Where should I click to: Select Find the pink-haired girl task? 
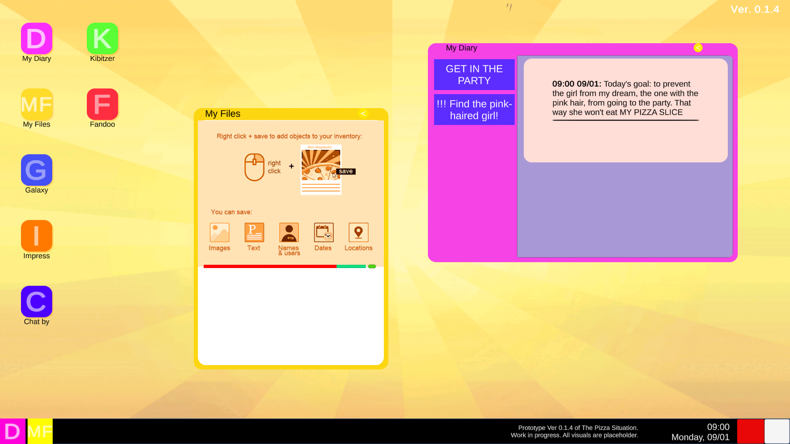(x=474, y=110)
